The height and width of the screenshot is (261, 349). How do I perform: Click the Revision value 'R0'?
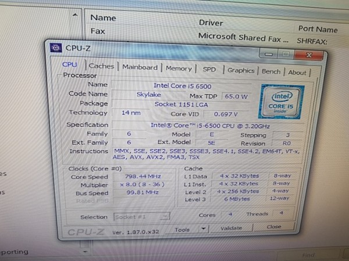tap(287, 143)
